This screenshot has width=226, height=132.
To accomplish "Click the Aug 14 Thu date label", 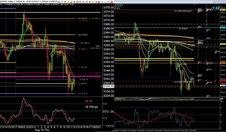I will 42,130.
